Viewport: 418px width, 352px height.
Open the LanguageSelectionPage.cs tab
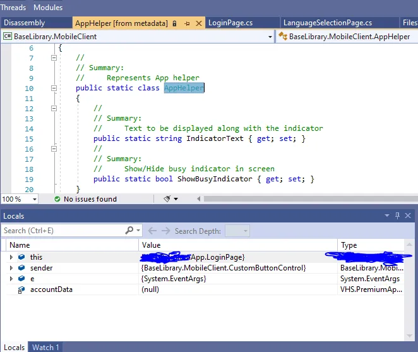click(x=327, y=23)
